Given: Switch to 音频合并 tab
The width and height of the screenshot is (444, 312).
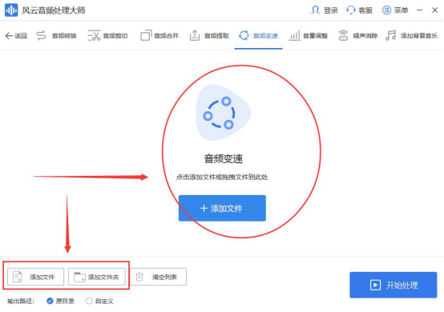Looking at the screenshot, I should (x=166, y=36).
